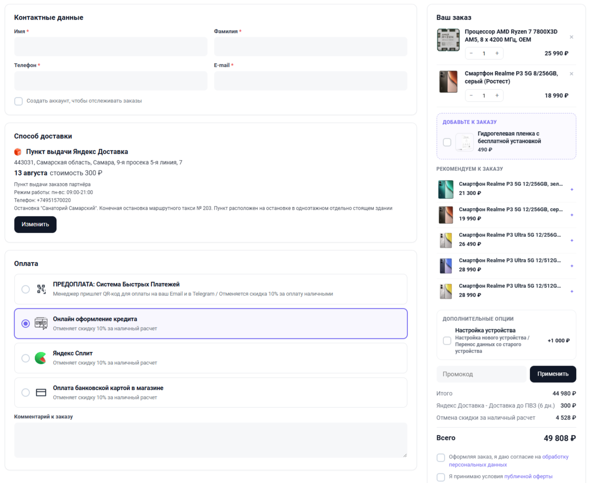Click the Режим работы пн-вс 09:00-21:00 line
590x483 pixels.
[x=54, y=193]
